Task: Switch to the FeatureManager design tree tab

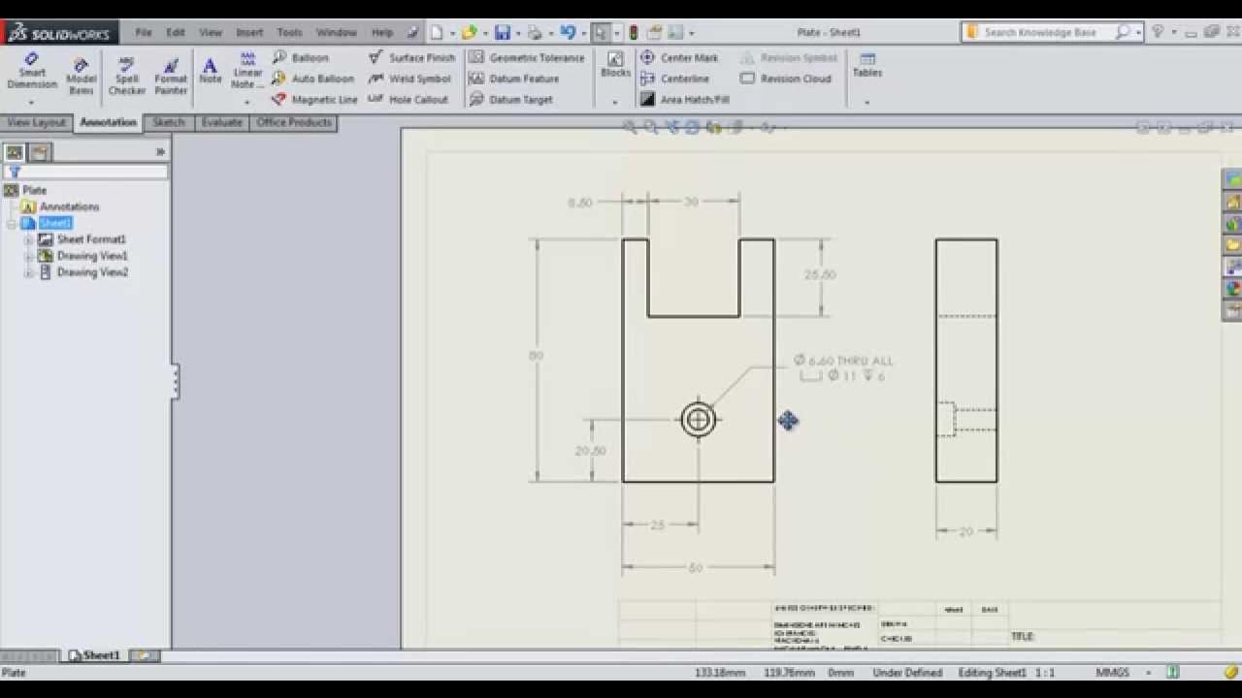Action: pyautogui.click(x=14, y=152)
